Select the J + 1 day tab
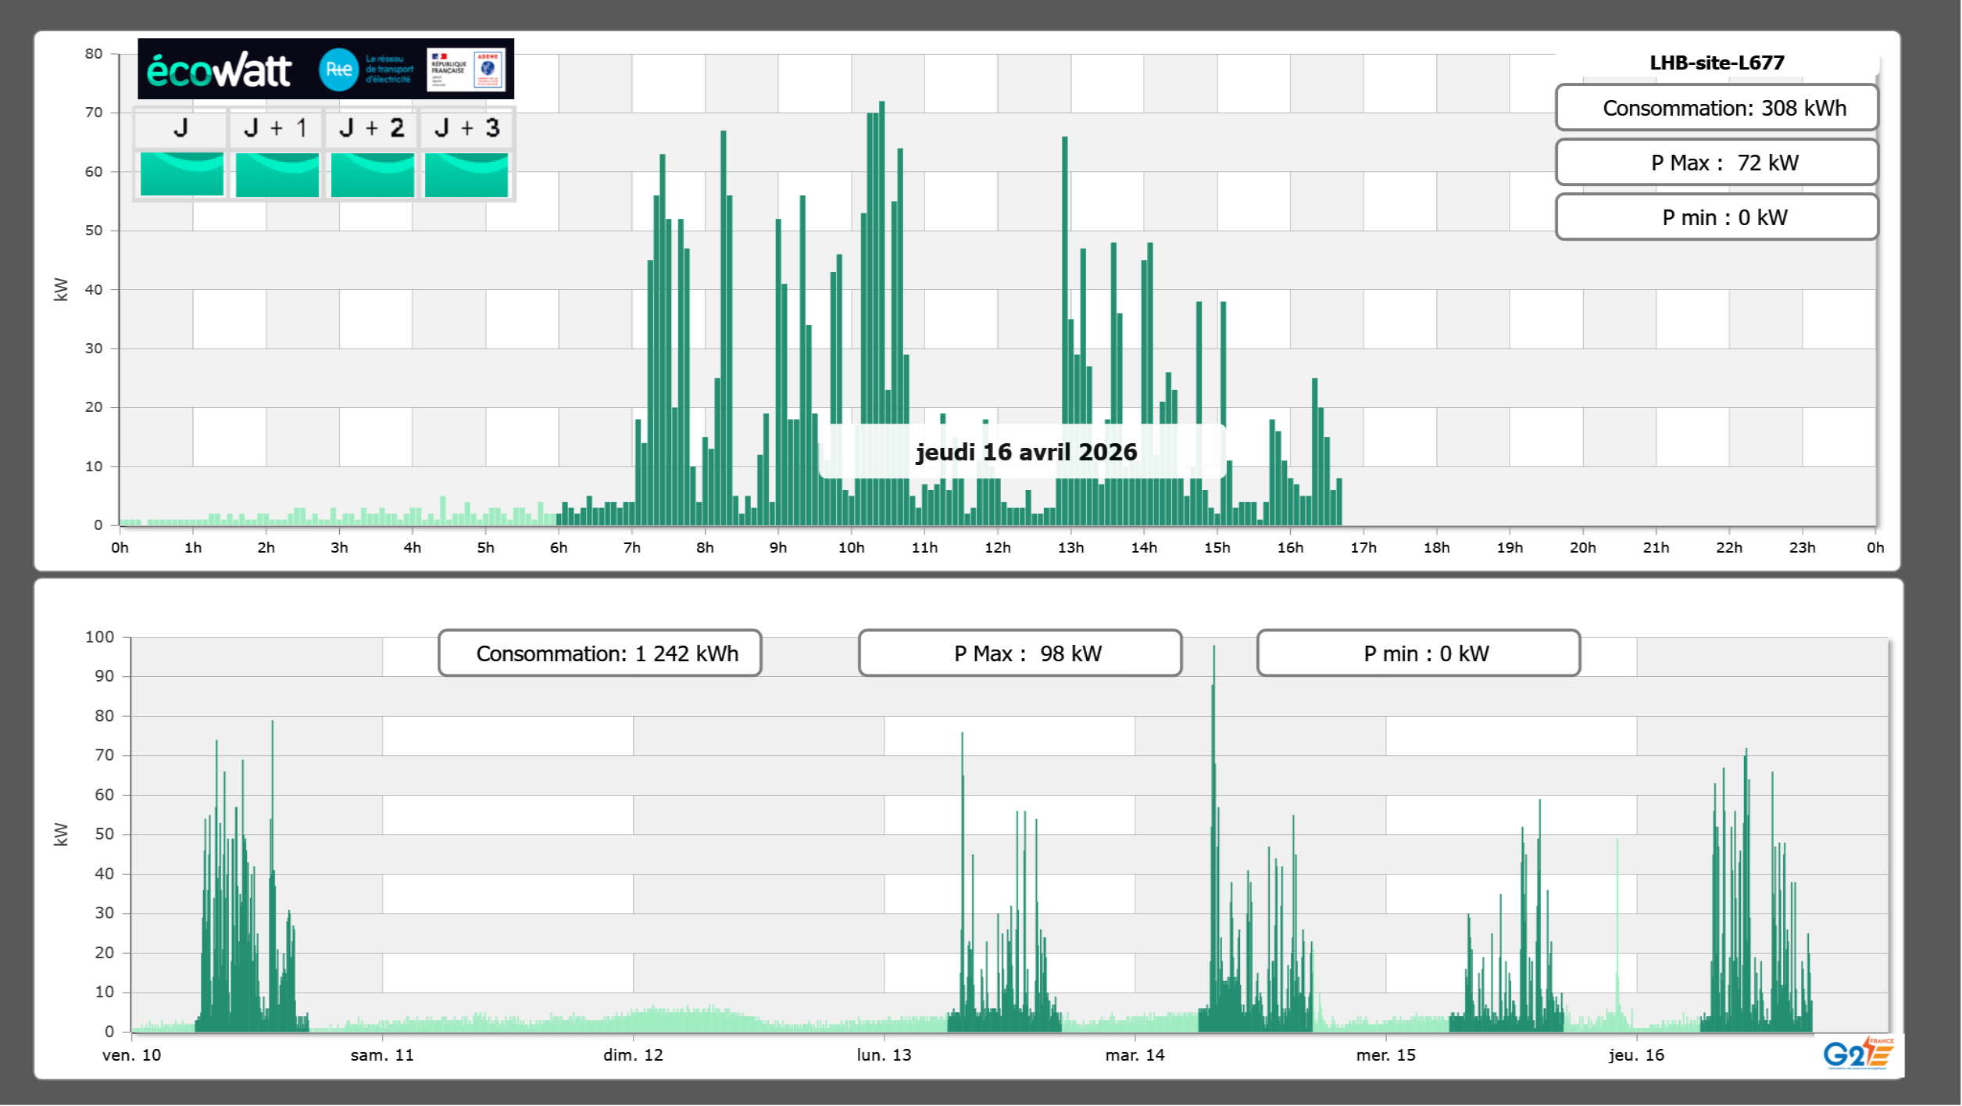This screenshot has width=1962, height=1106. (x=276, y=128)
